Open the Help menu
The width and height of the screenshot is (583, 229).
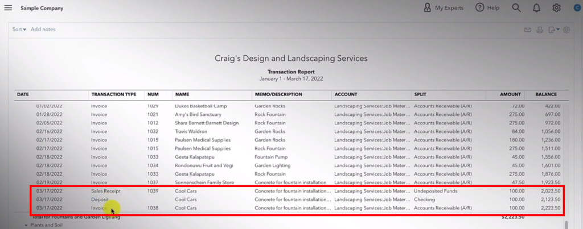[487, 8]
